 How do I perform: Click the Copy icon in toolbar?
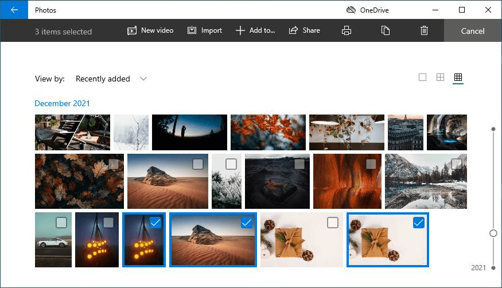386,30
